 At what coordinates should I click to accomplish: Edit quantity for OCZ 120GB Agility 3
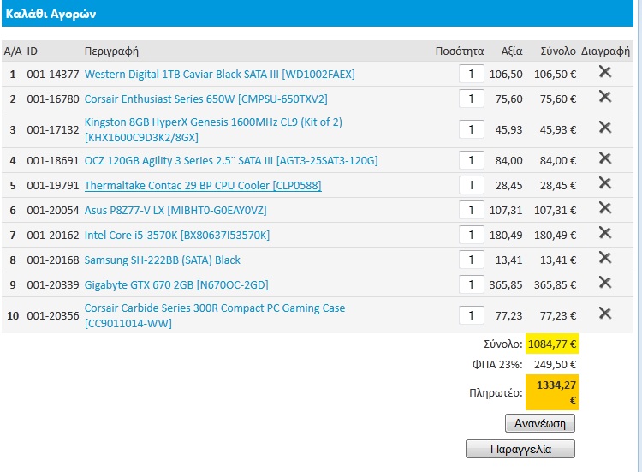pyautogui.click(x=472, y=160)
